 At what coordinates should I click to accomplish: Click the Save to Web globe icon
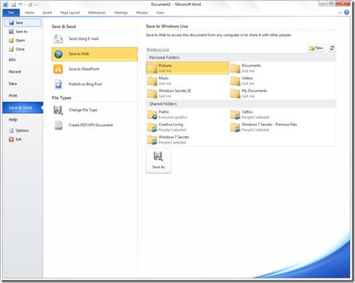coord(58,54)
